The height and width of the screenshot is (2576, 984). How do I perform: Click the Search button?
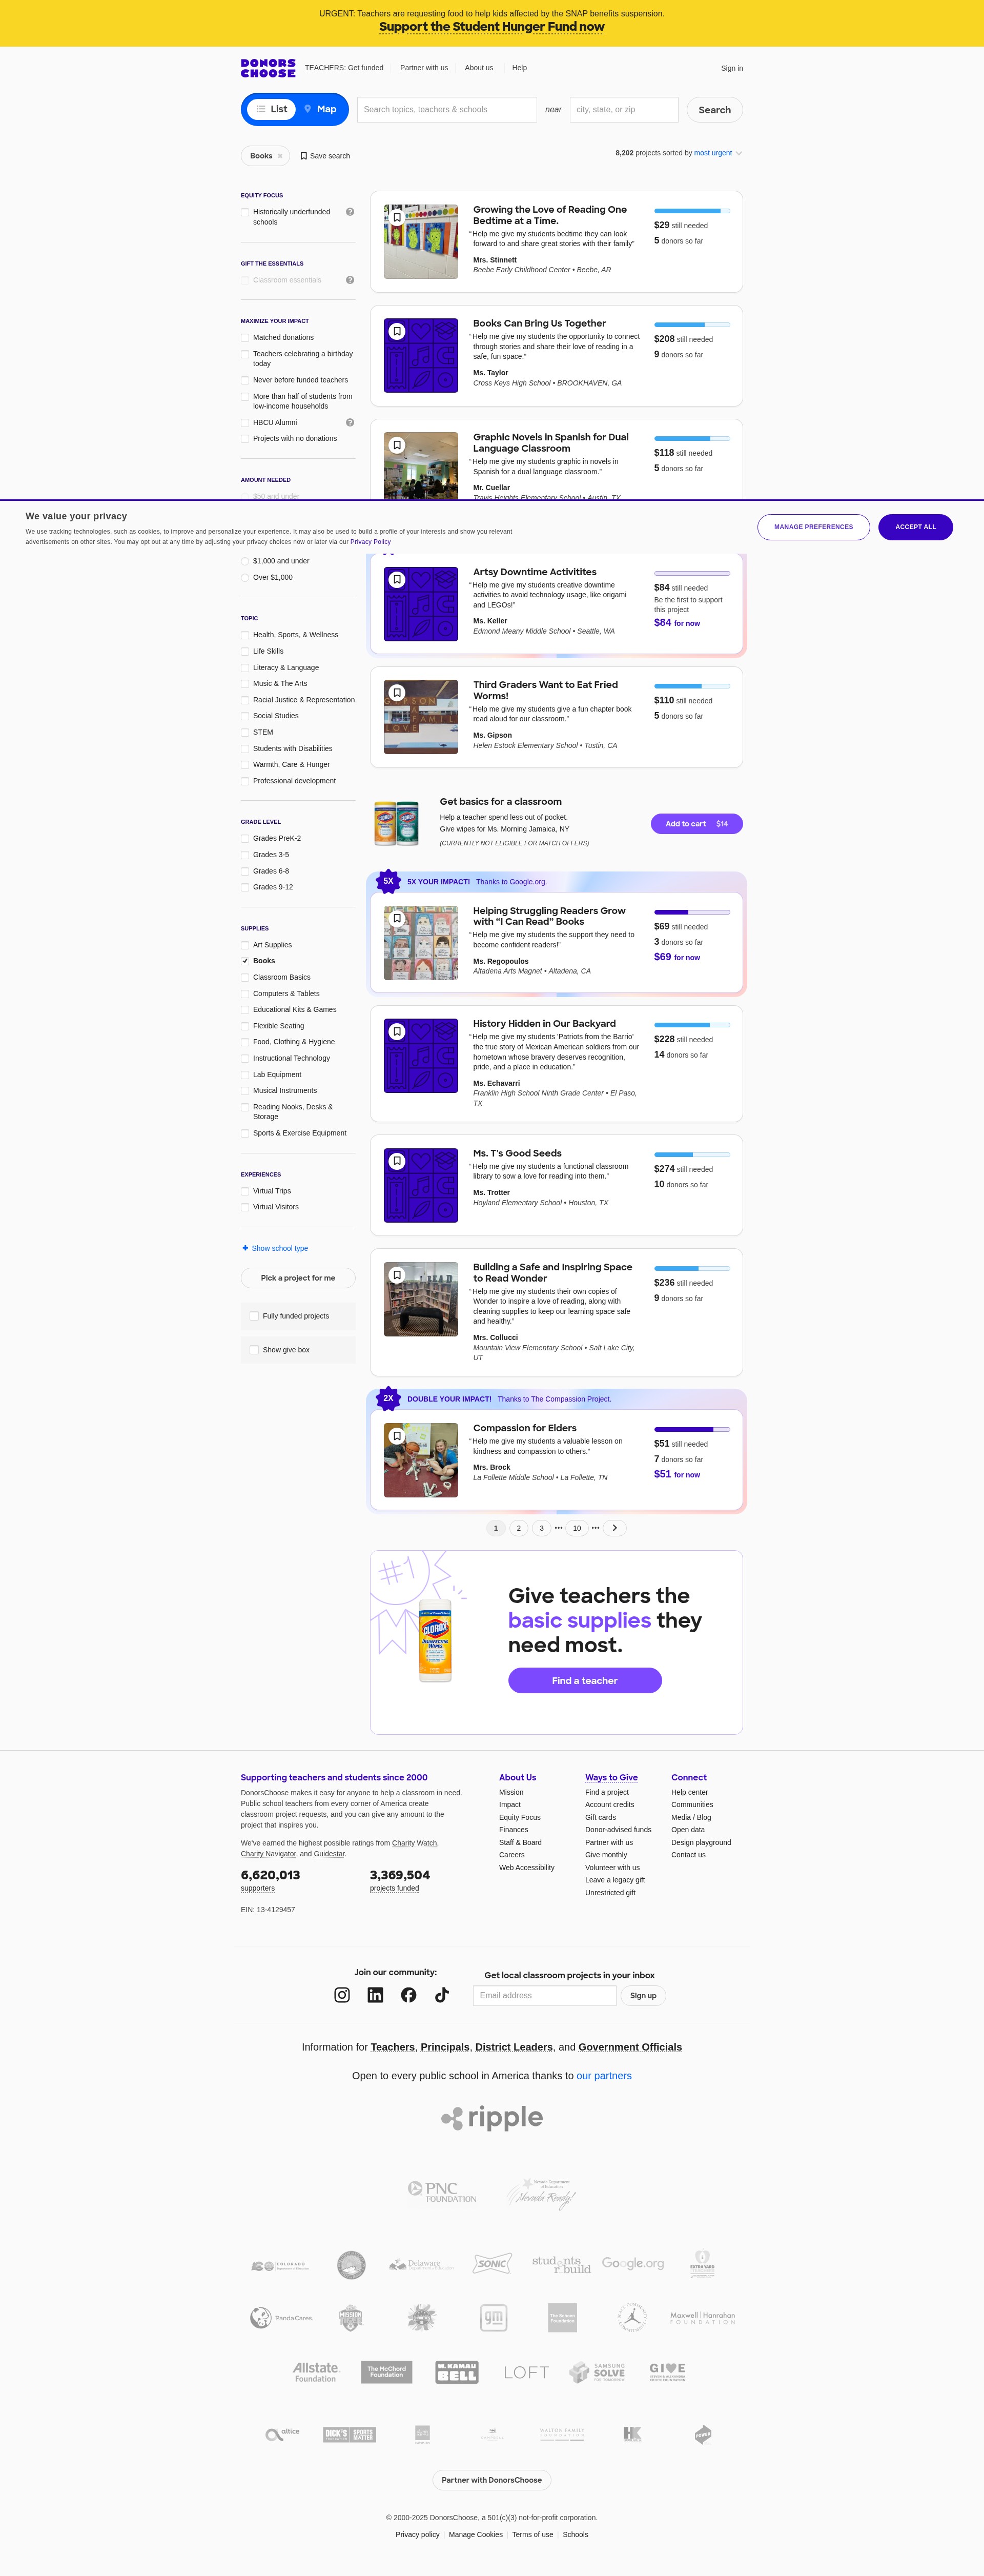(x=715, y=110)
